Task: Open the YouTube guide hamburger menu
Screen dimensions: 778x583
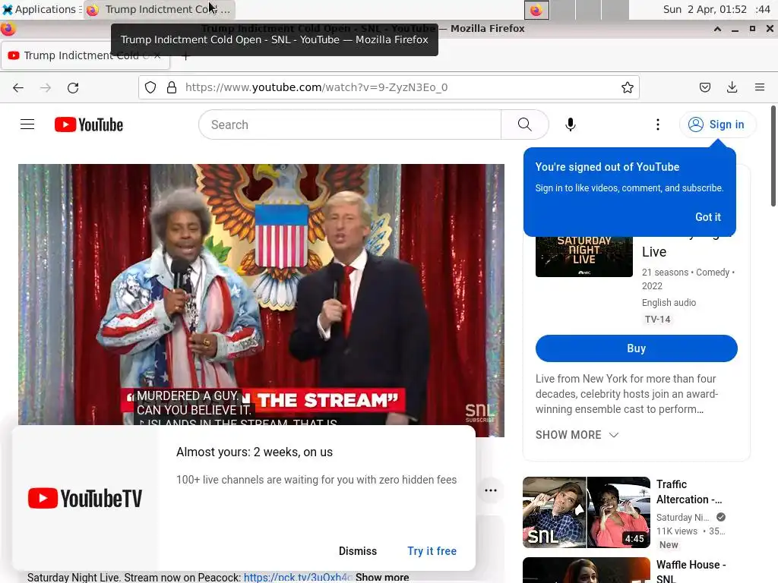Action: pos(27,124)
